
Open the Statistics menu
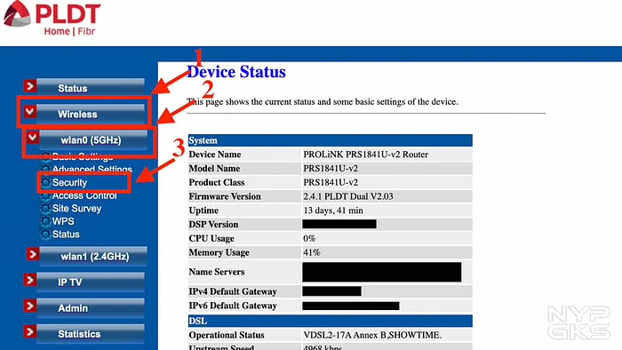point(91,334)
